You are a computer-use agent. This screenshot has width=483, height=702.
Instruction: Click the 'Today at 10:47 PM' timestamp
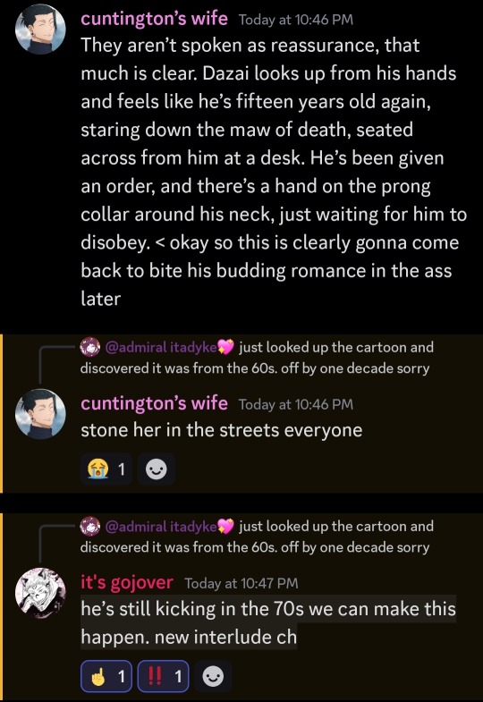[241, 583]
